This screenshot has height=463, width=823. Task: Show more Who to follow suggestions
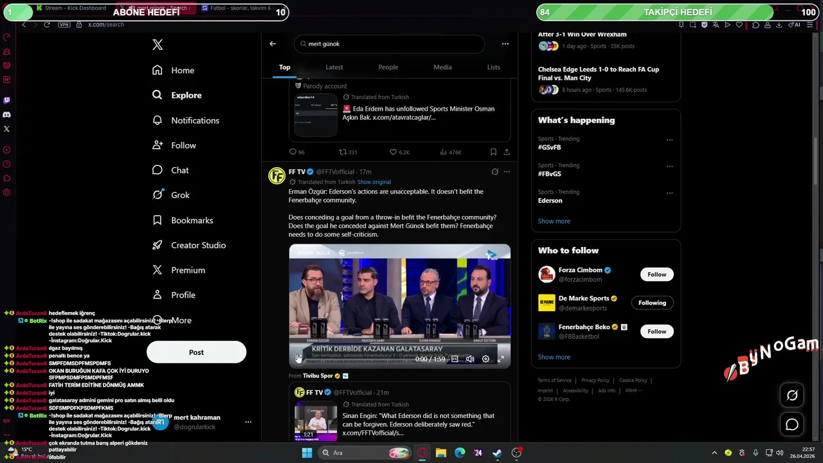click(554, 357)
